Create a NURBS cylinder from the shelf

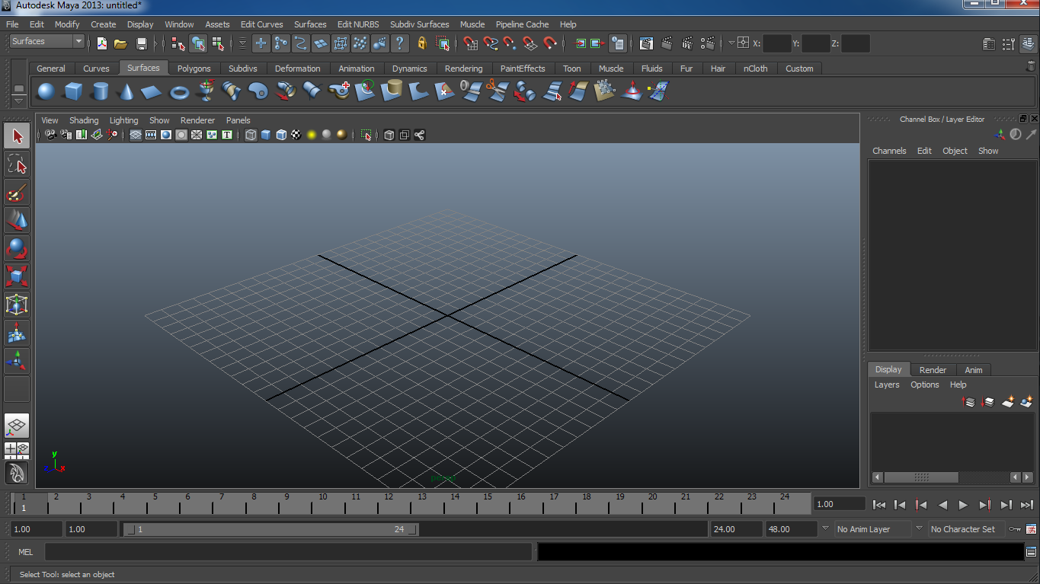(x=100, y=91)
